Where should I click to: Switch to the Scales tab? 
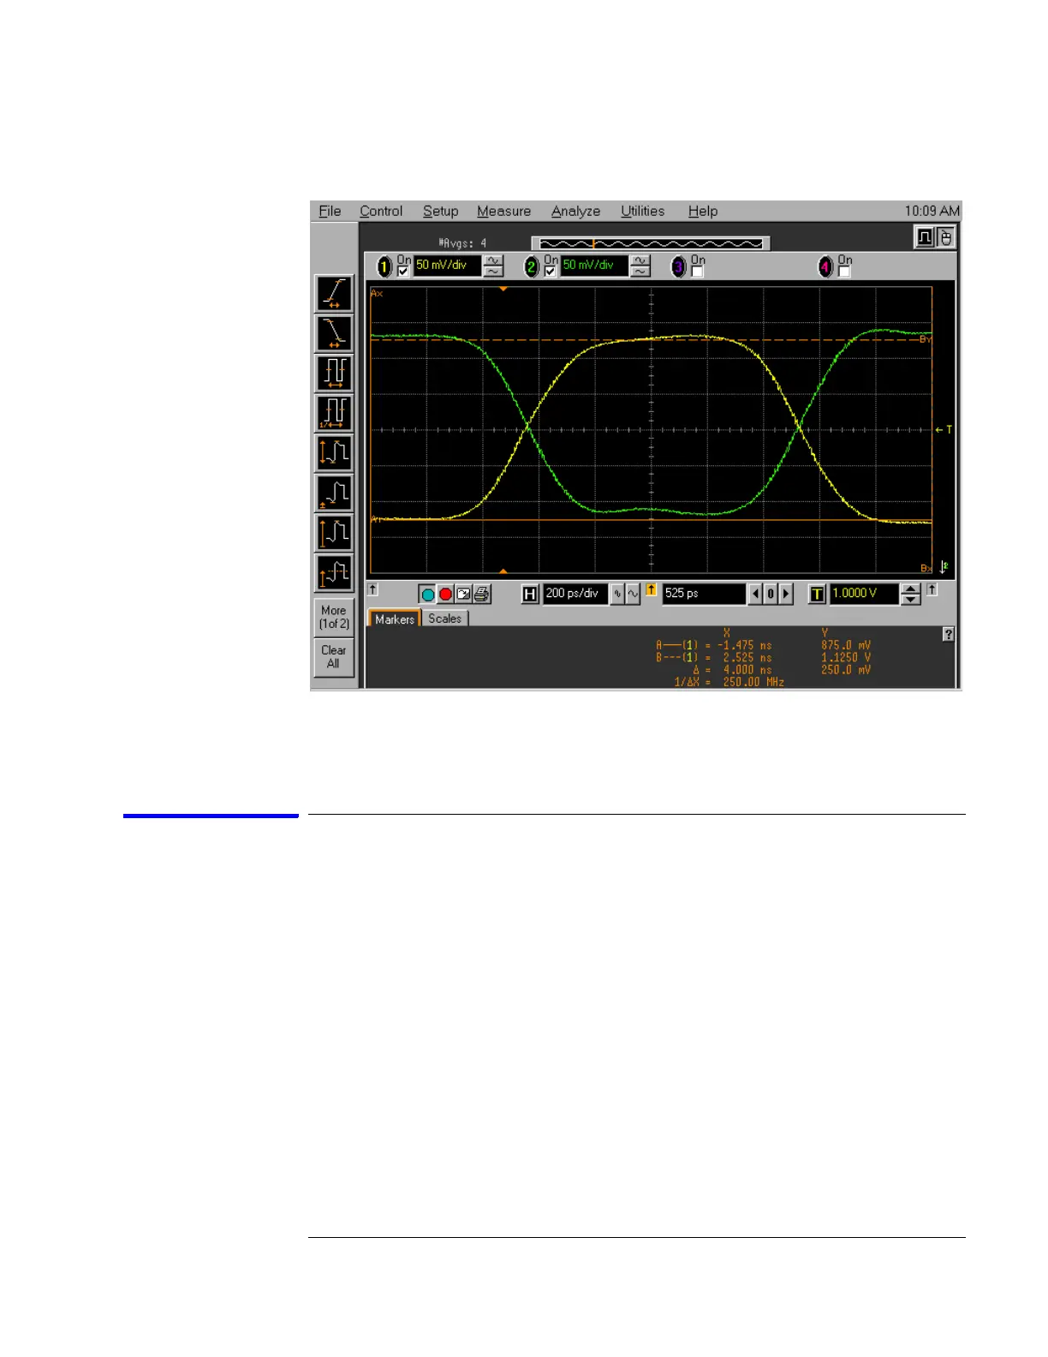pyautogui.click(x=444, y=619)
